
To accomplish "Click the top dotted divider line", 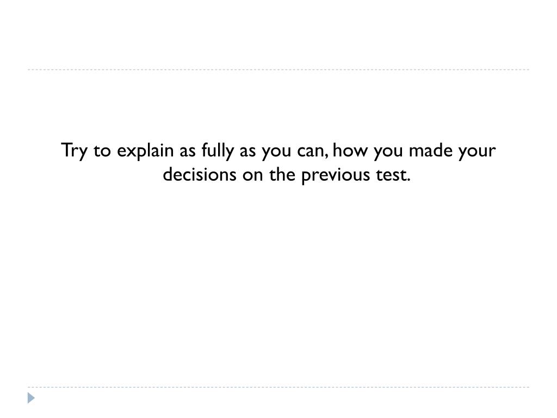I will 278,70.
